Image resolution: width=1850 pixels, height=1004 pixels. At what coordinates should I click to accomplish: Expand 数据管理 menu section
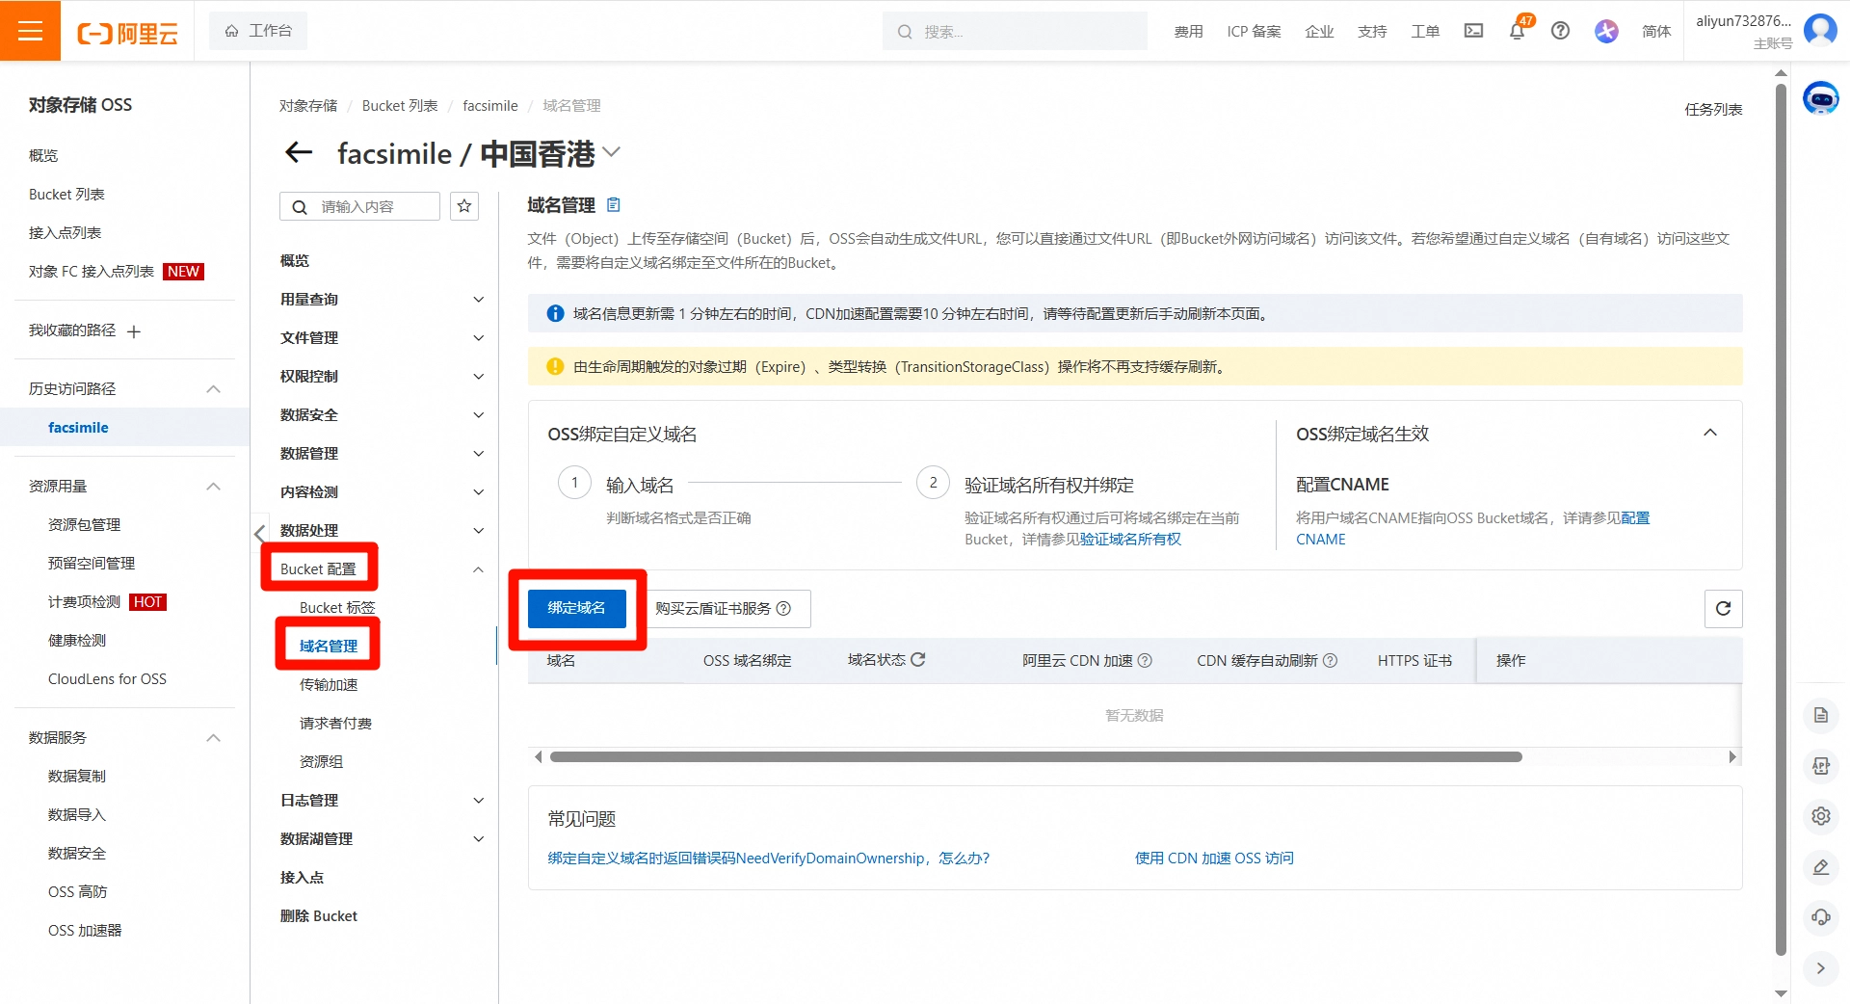478,454
